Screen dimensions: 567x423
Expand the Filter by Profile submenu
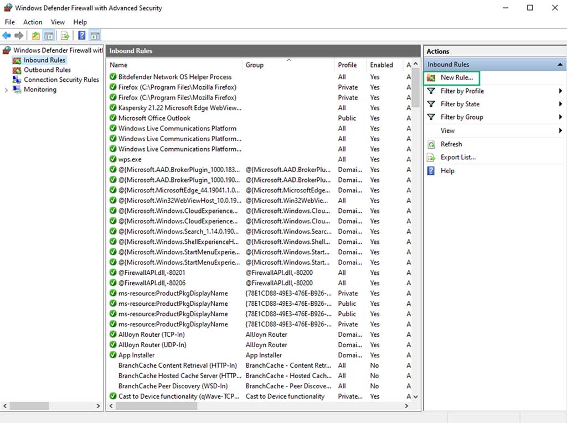tap(559, 91)
